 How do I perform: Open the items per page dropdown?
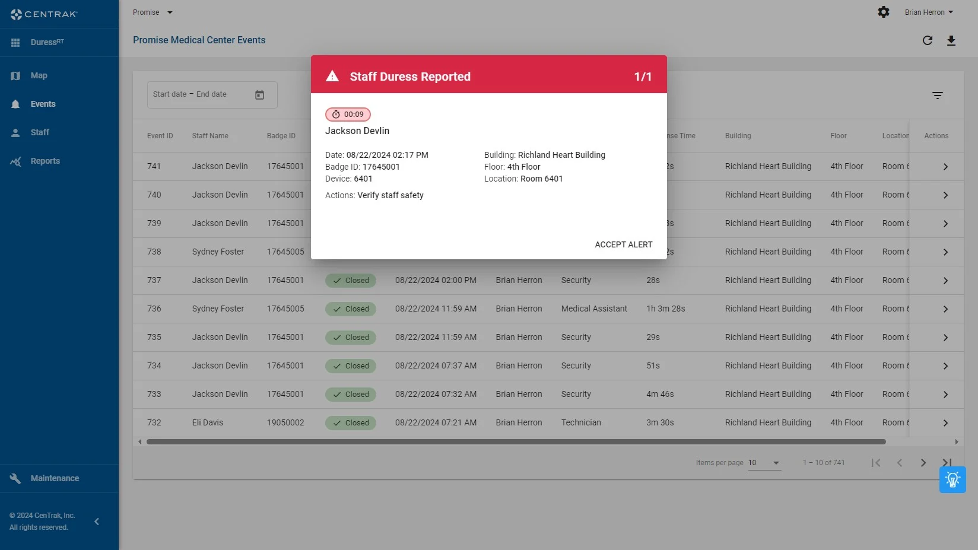(764, 463)
